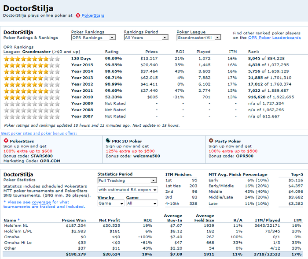The height and width of the screenshot is (259, 308).
Task: Click star rating for Year 2011
Action: 32,91
